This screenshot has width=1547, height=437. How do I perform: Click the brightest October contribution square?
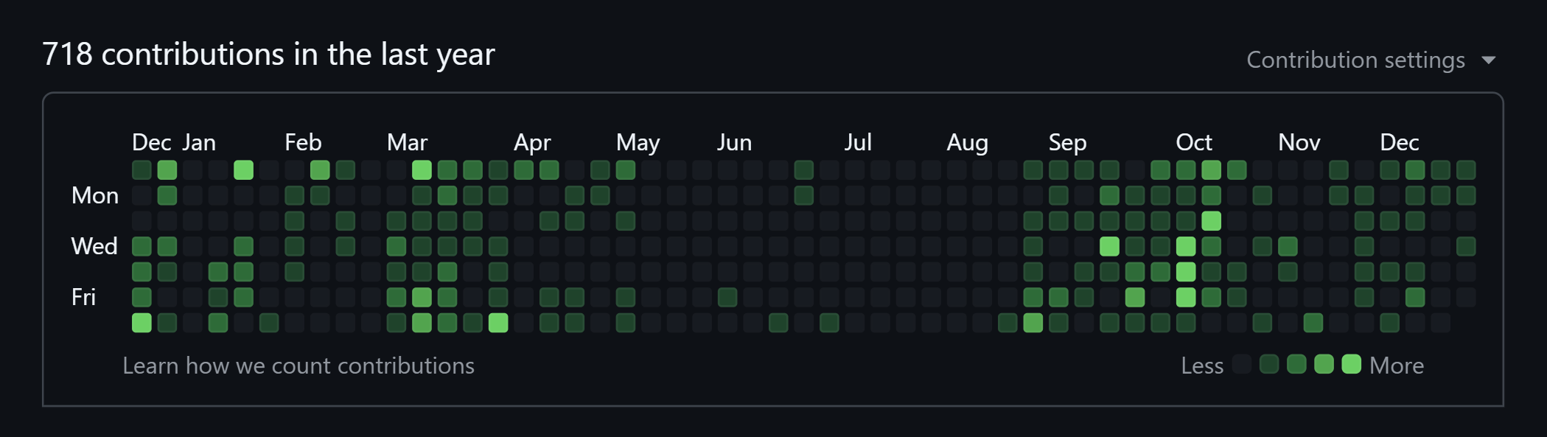pyautogui.click(x=1212, y=220)
